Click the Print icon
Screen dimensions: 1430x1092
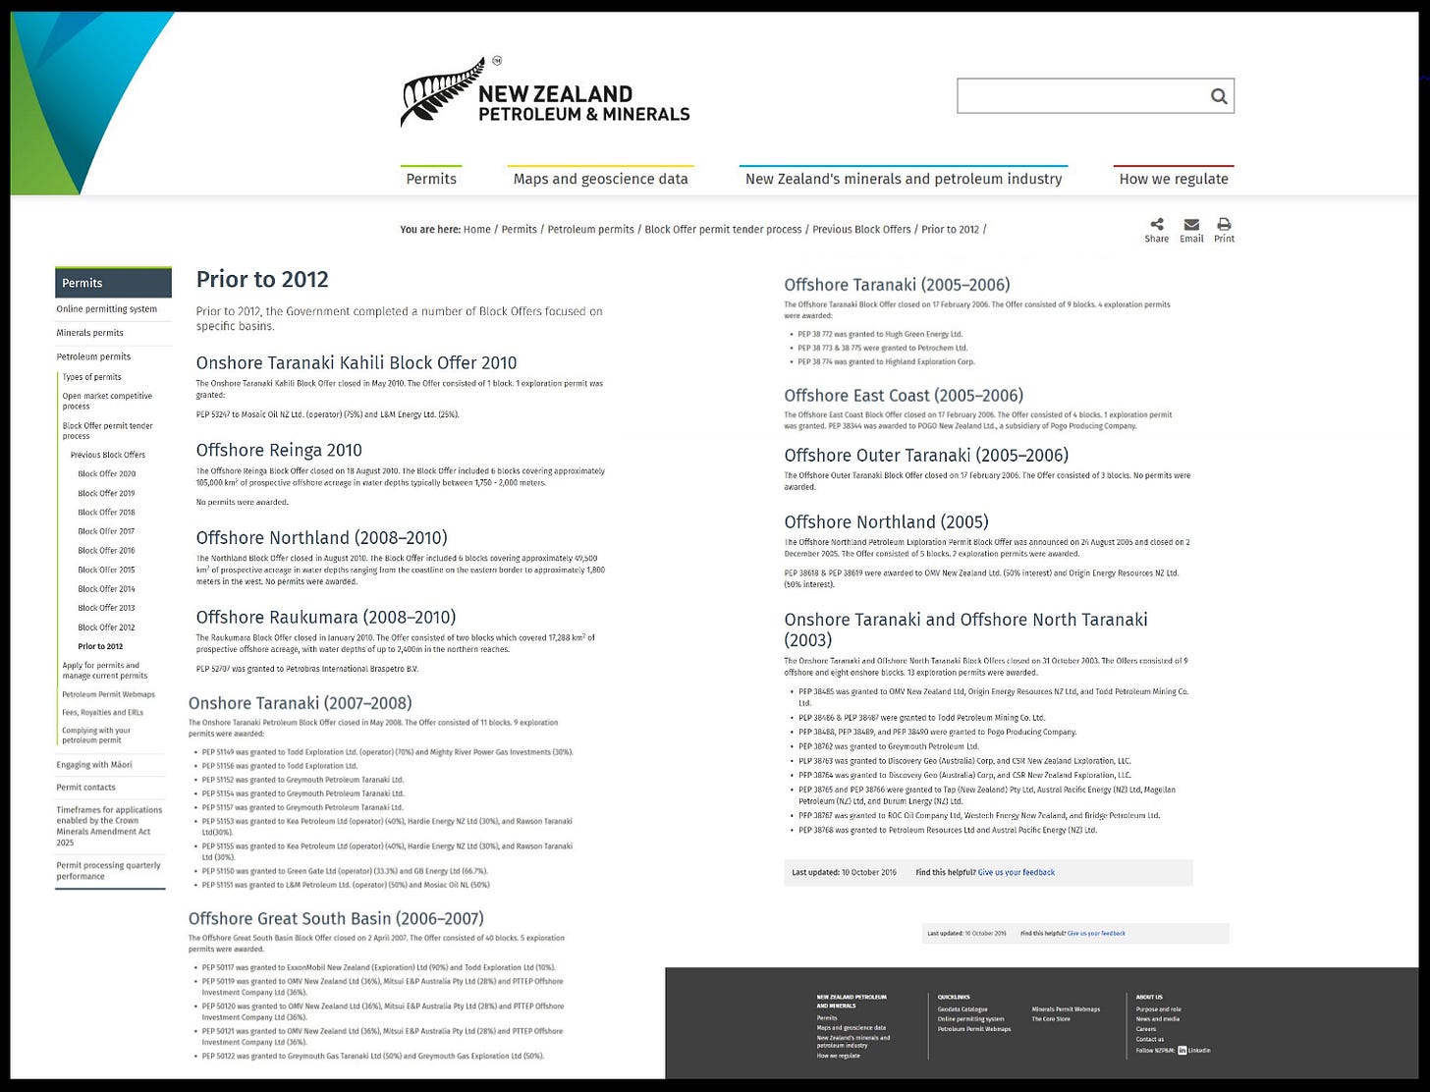(x=1224, y=224)
